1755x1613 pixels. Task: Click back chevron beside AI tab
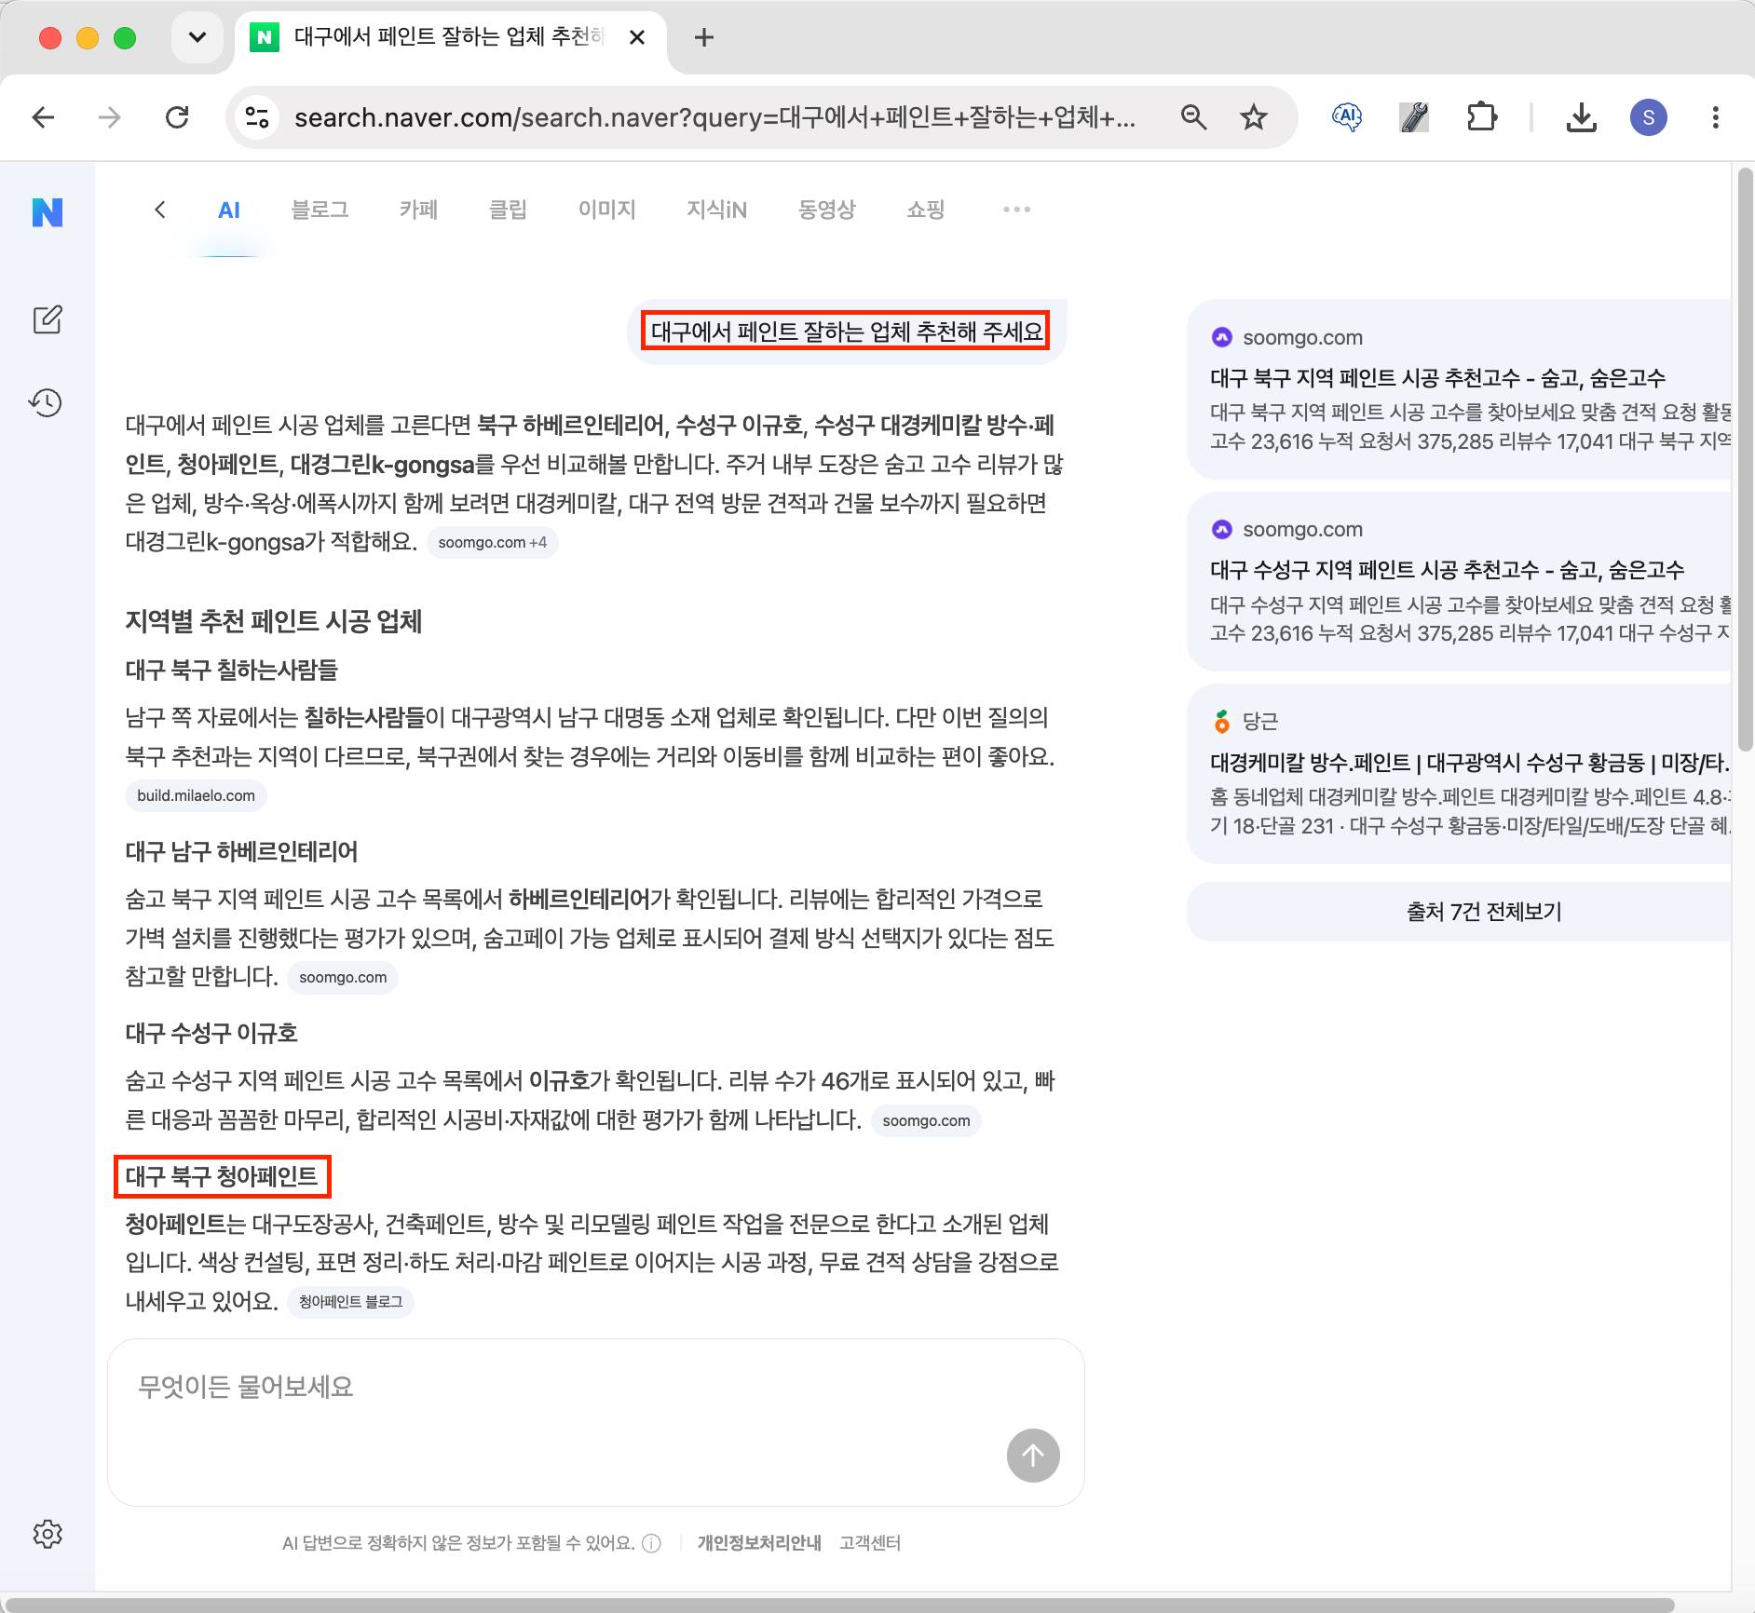pos(160,210)
